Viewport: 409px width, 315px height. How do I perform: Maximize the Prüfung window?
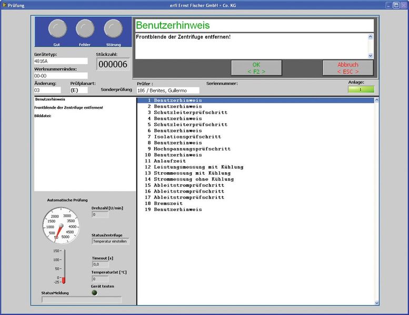point(396,5)
